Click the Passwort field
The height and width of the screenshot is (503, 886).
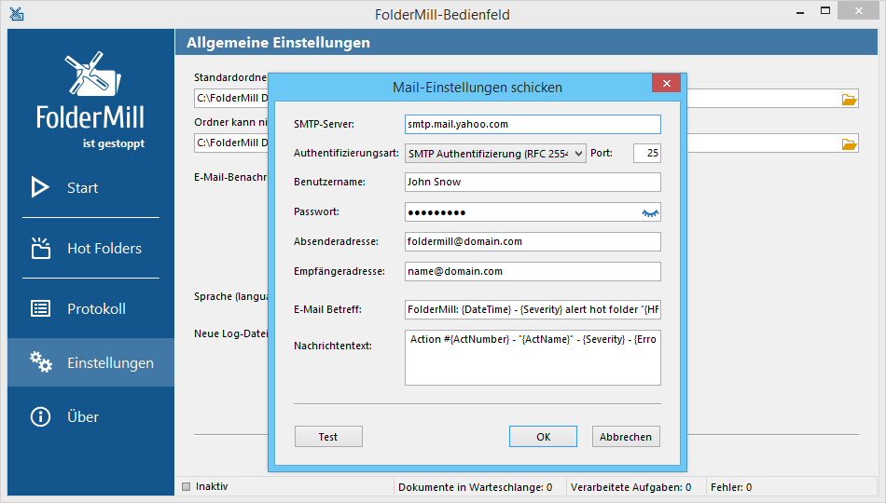[x=533, y=212]
